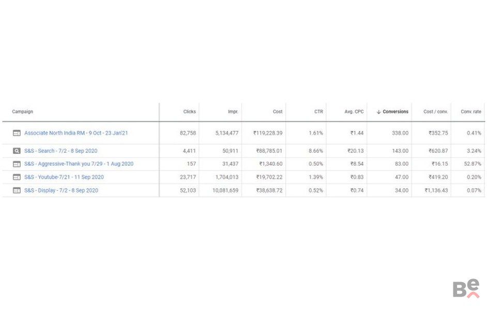Open the Associate North India RM campaign
Viewport: 487px width, 310px height.
tap(76, 133)
